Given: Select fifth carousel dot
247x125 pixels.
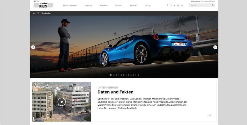Looking at the screenshot, I should pyautogui.click(x=124, y=75).
